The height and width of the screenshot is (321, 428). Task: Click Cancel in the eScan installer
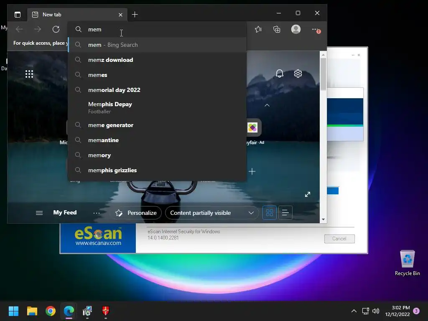point(339,239)
